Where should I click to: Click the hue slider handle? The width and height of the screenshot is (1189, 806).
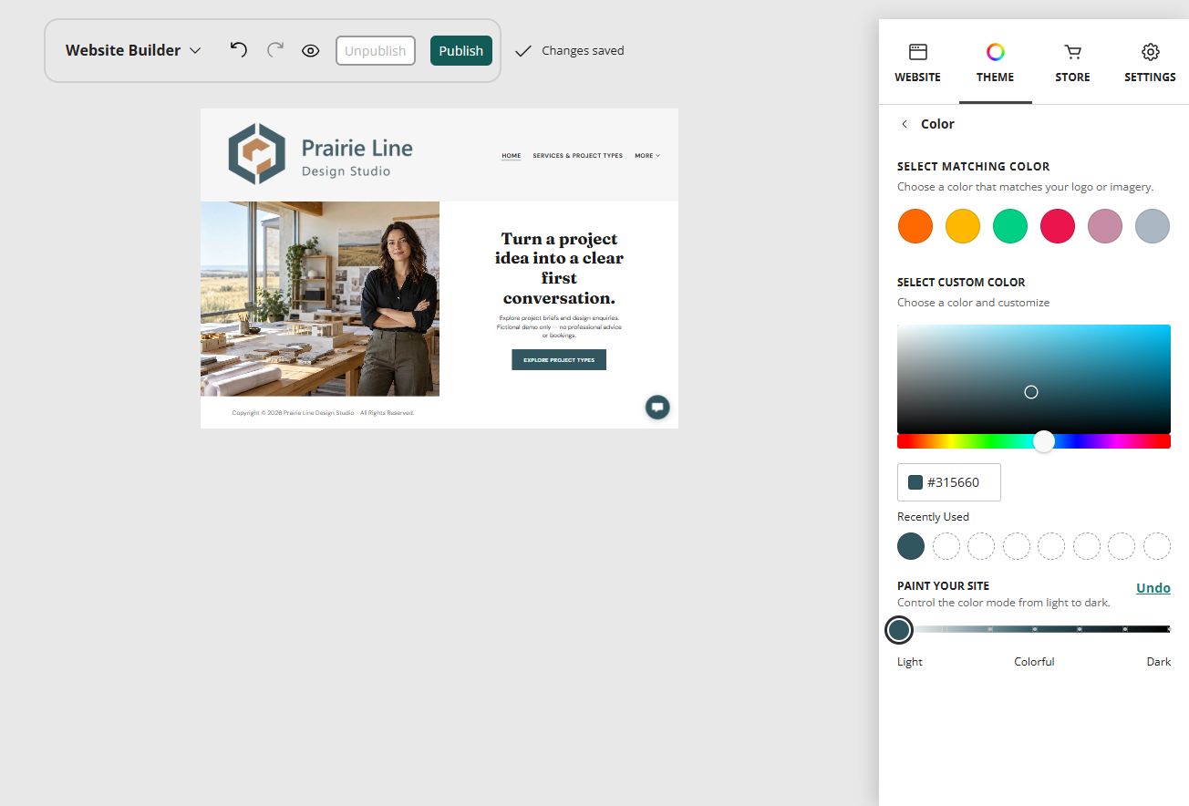[x=1044, y=441]
